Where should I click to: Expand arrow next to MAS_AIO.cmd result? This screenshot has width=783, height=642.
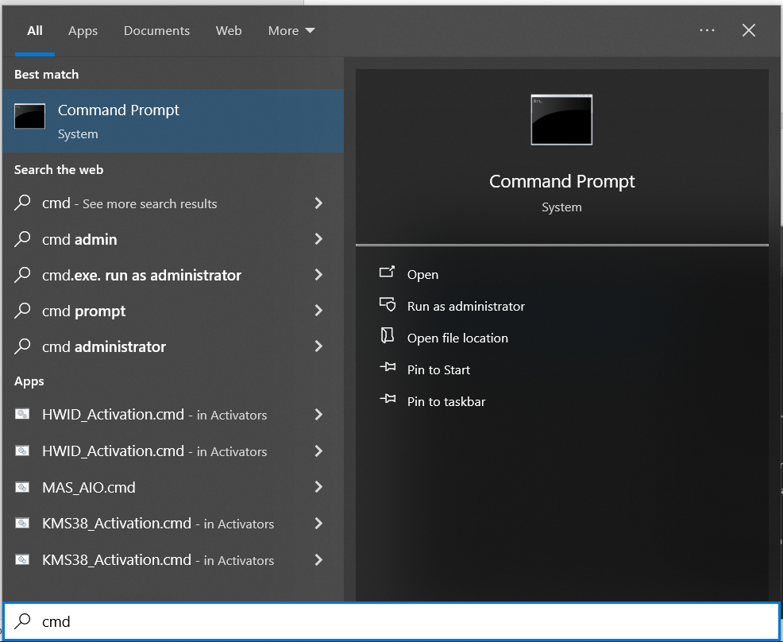click(x=318, y=487)
